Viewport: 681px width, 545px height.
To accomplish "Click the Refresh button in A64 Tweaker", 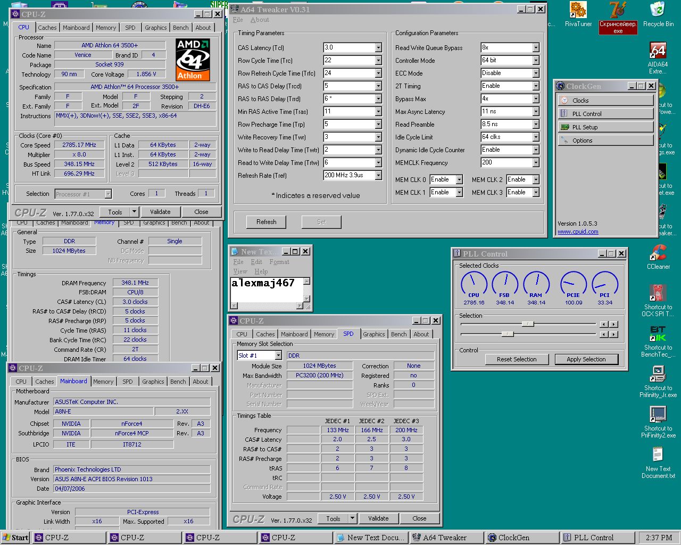I will pyautogui.click(x=267, y=222).
